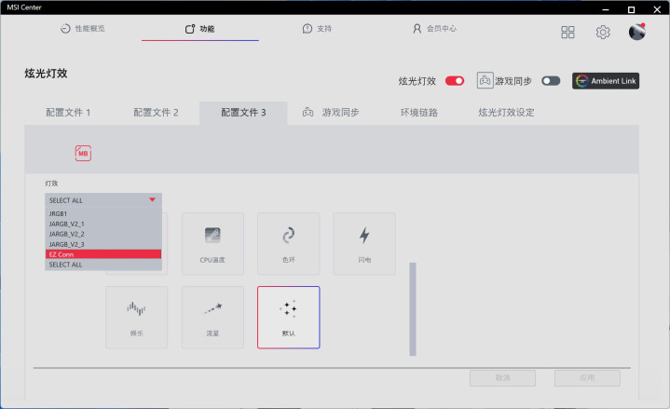Open the 游戏同步 sub-tab
The height and width of the screenshot is (409, 670).
click(x=331, y=113)
